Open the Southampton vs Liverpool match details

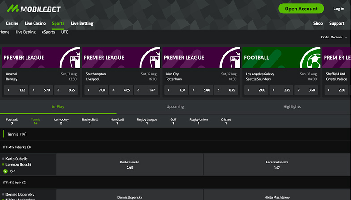(121, 77)
